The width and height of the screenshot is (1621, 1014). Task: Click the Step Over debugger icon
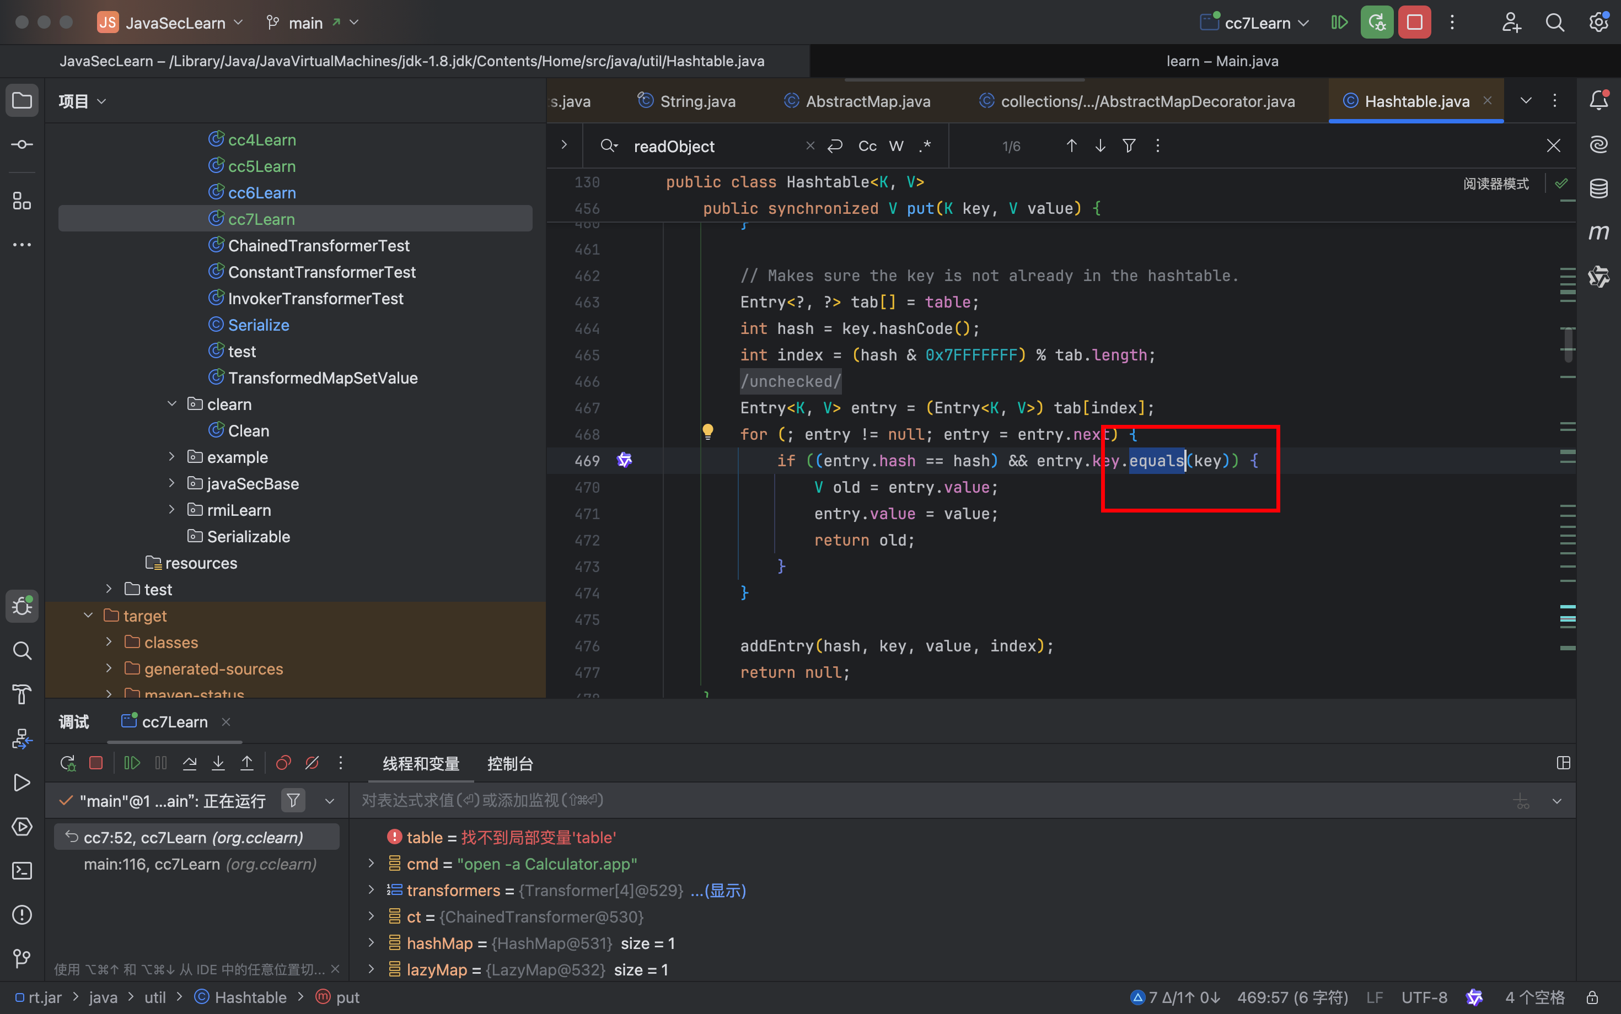tap(189, 763)
